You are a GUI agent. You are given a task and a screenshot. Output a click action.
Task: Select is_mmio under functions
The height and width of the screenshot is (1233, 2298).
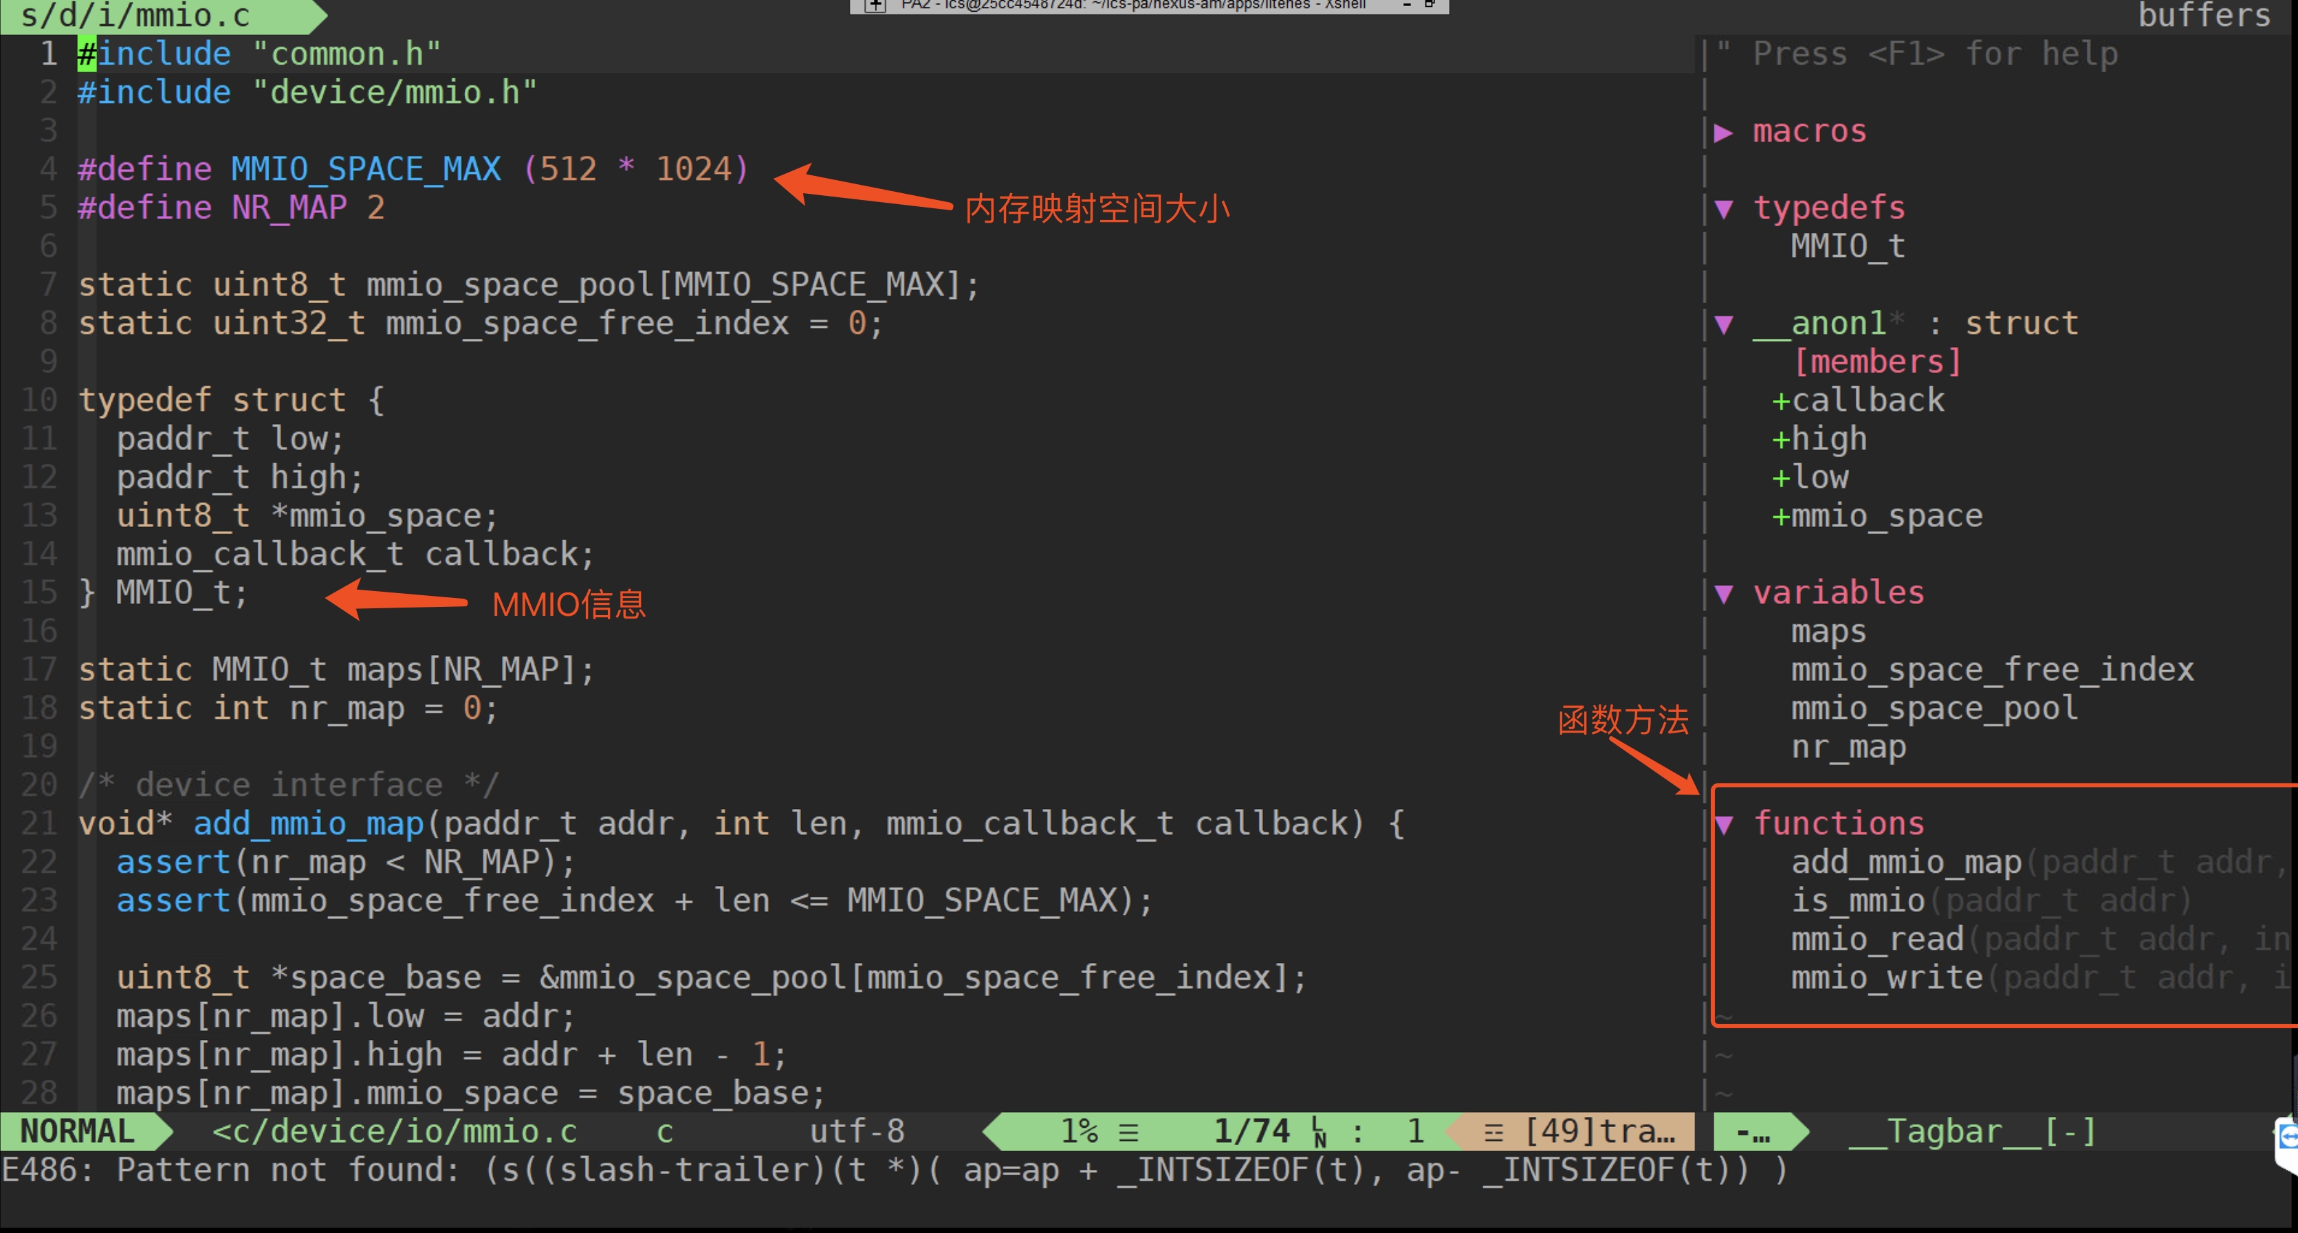(1856, 900)
